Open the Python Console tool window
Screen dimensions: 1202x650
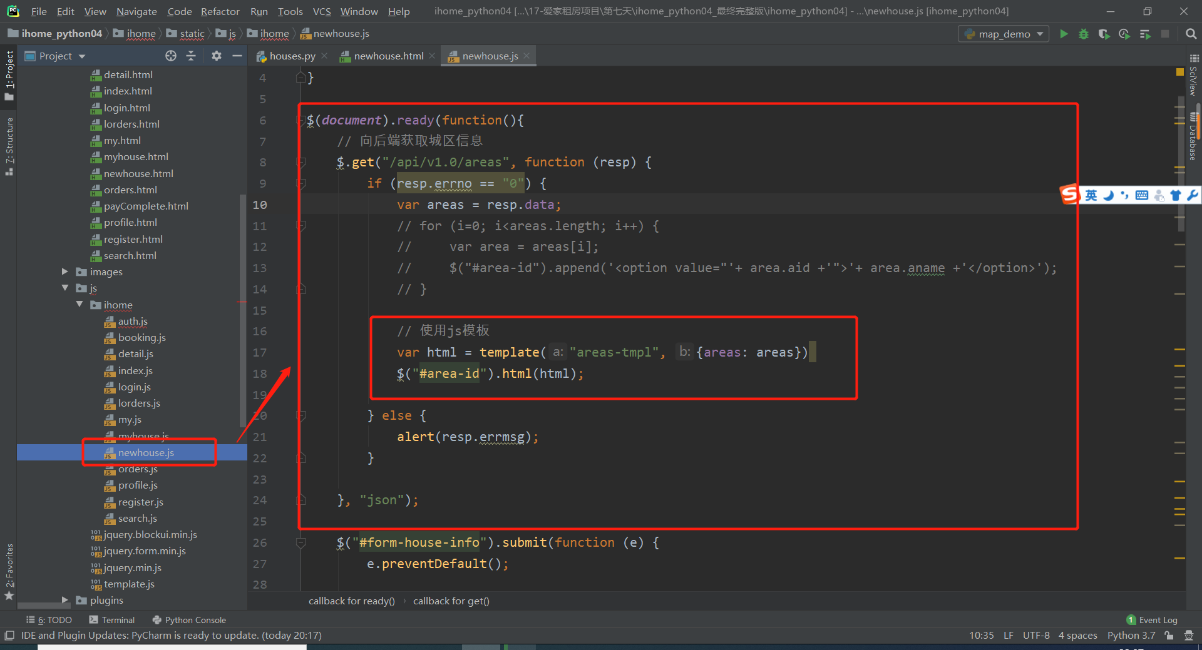[x=189, y=620]
